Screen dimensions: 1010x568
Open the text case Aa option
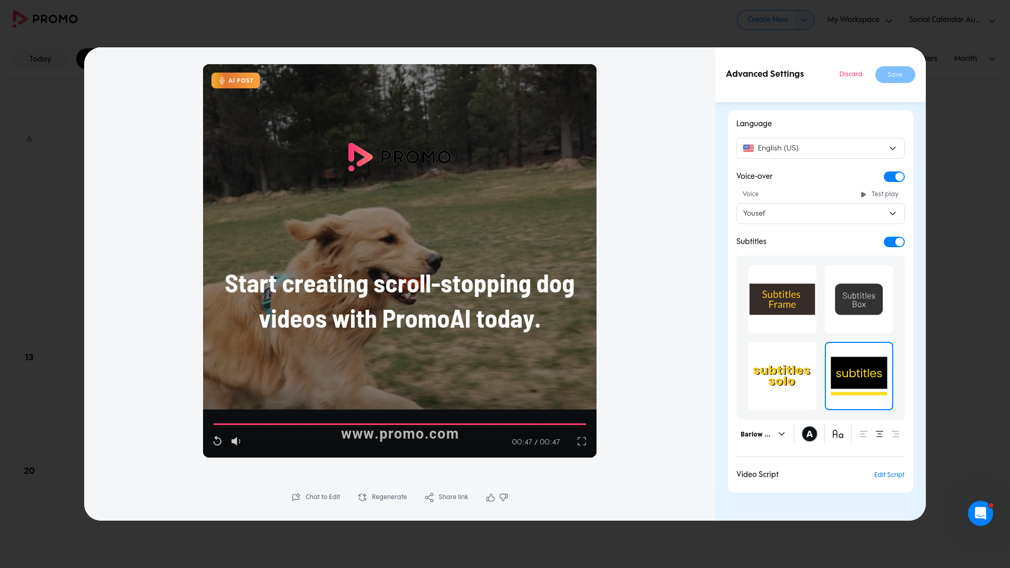pos(837,434)
